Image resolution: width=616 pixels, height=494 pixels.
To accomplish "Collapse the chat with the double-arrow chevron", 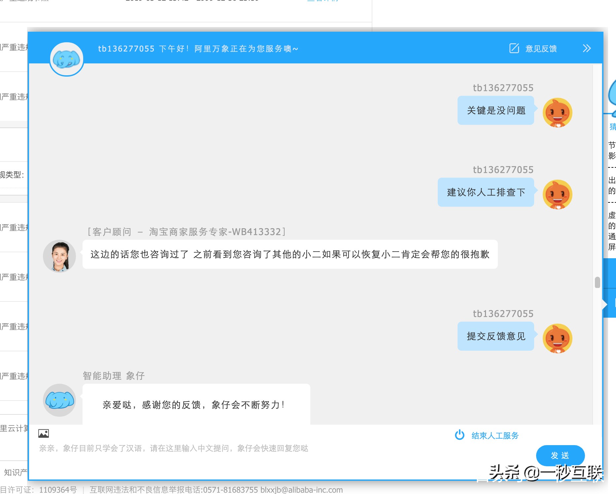I will pyautogui.click(x=587, y=48).
